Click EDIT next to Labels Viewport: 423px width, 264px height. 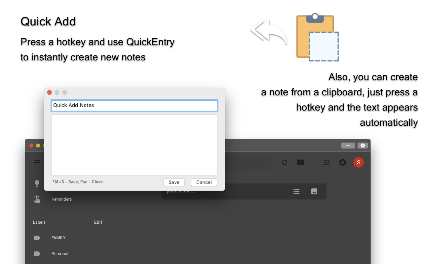coord(98,222)
